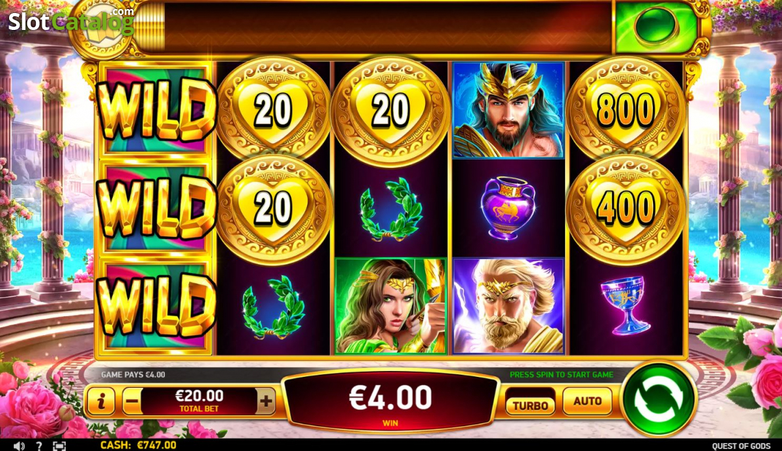Open the info paytable icon
The image size is (782, 451).
point(100,402)
